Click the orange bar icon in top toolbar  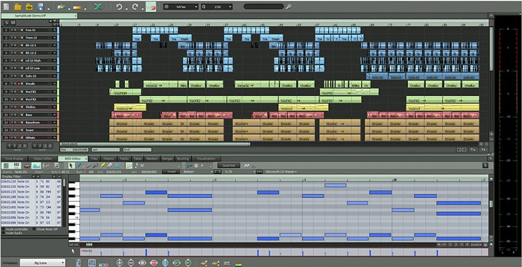coord(77,7)
